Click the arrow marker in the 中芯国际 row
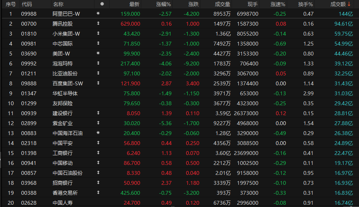Viewport: 359px width, 207px height. pyautogui.click(x=98, y=43)
